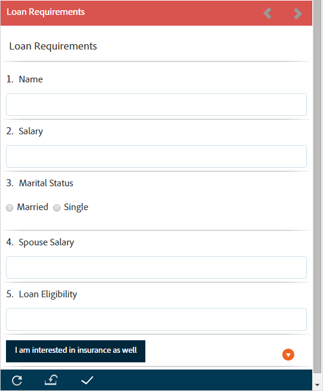Click the Loan Requirements section heading
Screen dimensions: 323x391
tap(53, 46)
